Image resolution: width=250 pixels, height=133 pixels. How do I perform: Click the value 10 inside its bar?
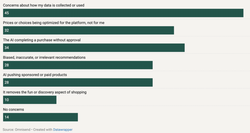[x=7, y=100]
